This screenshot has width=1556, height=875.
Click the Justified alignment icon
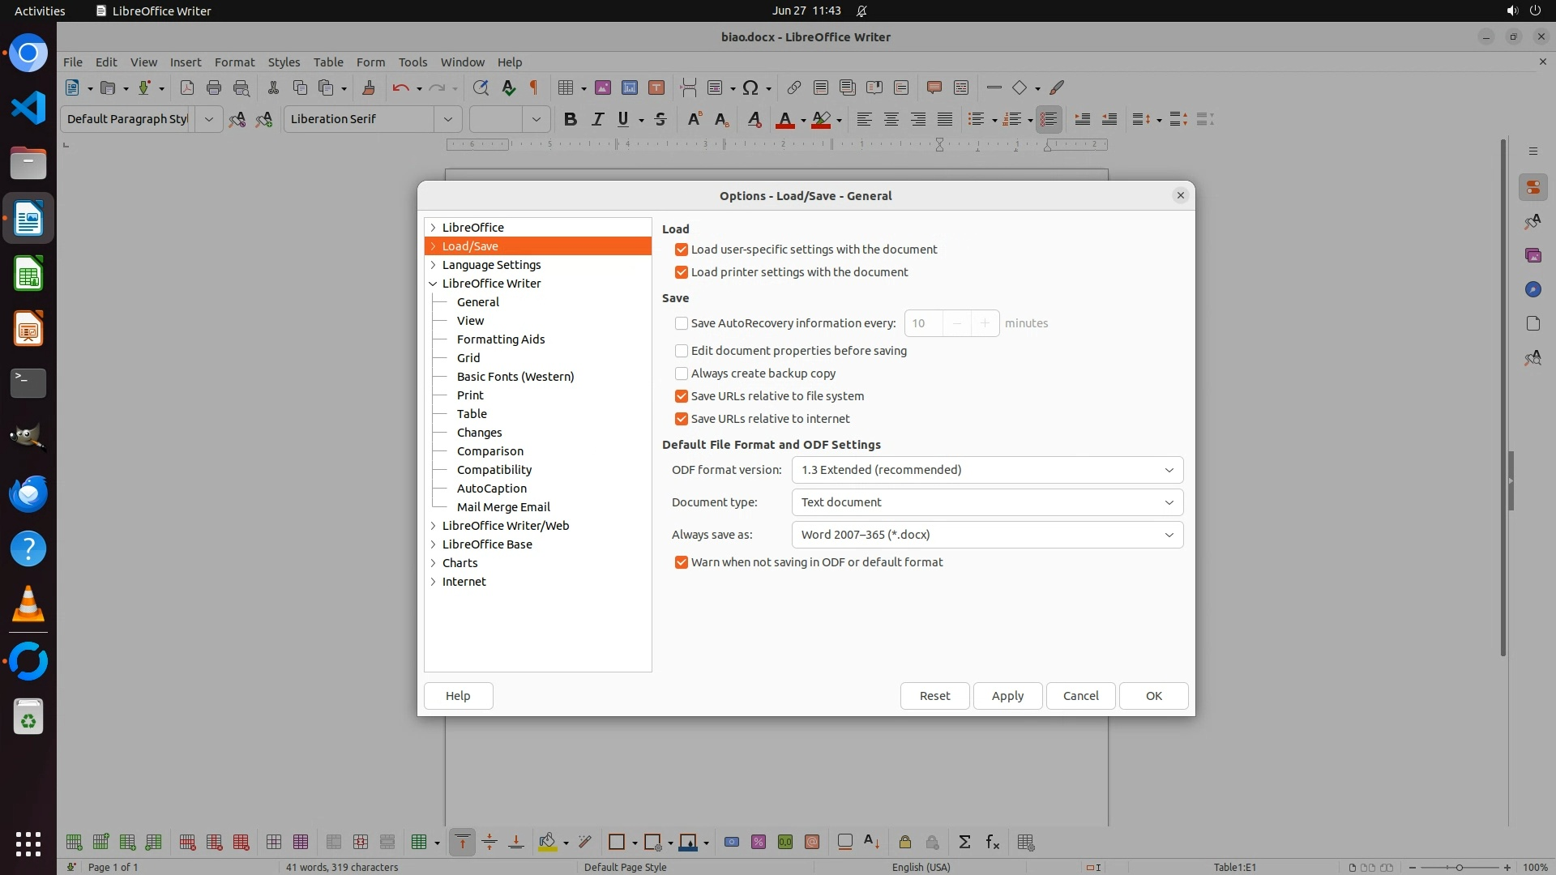click(945, 119)
